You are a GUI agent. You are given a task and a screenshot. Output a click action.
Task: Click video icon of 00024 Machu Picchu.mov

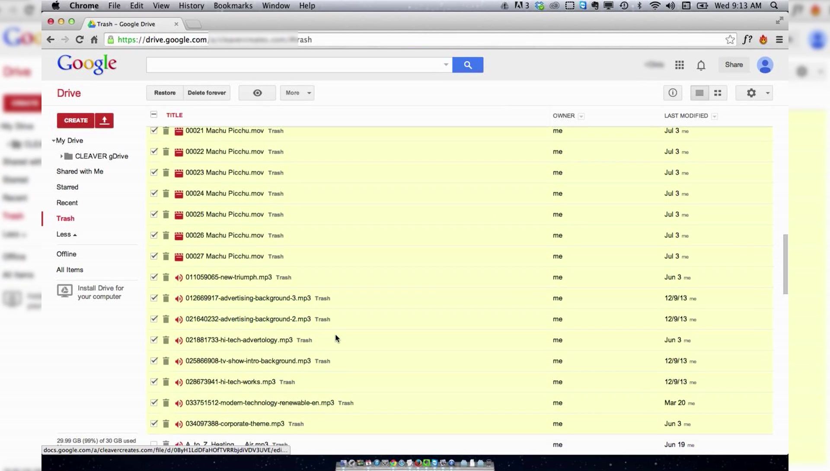pyautogui.click(x=179, y=194)
